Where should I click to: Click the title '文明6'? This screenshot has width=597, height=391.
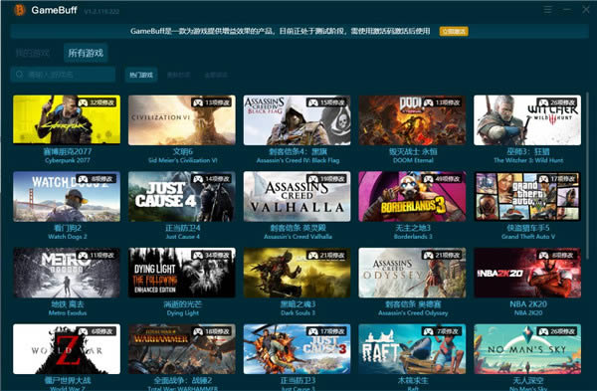[x=182, y=151]
